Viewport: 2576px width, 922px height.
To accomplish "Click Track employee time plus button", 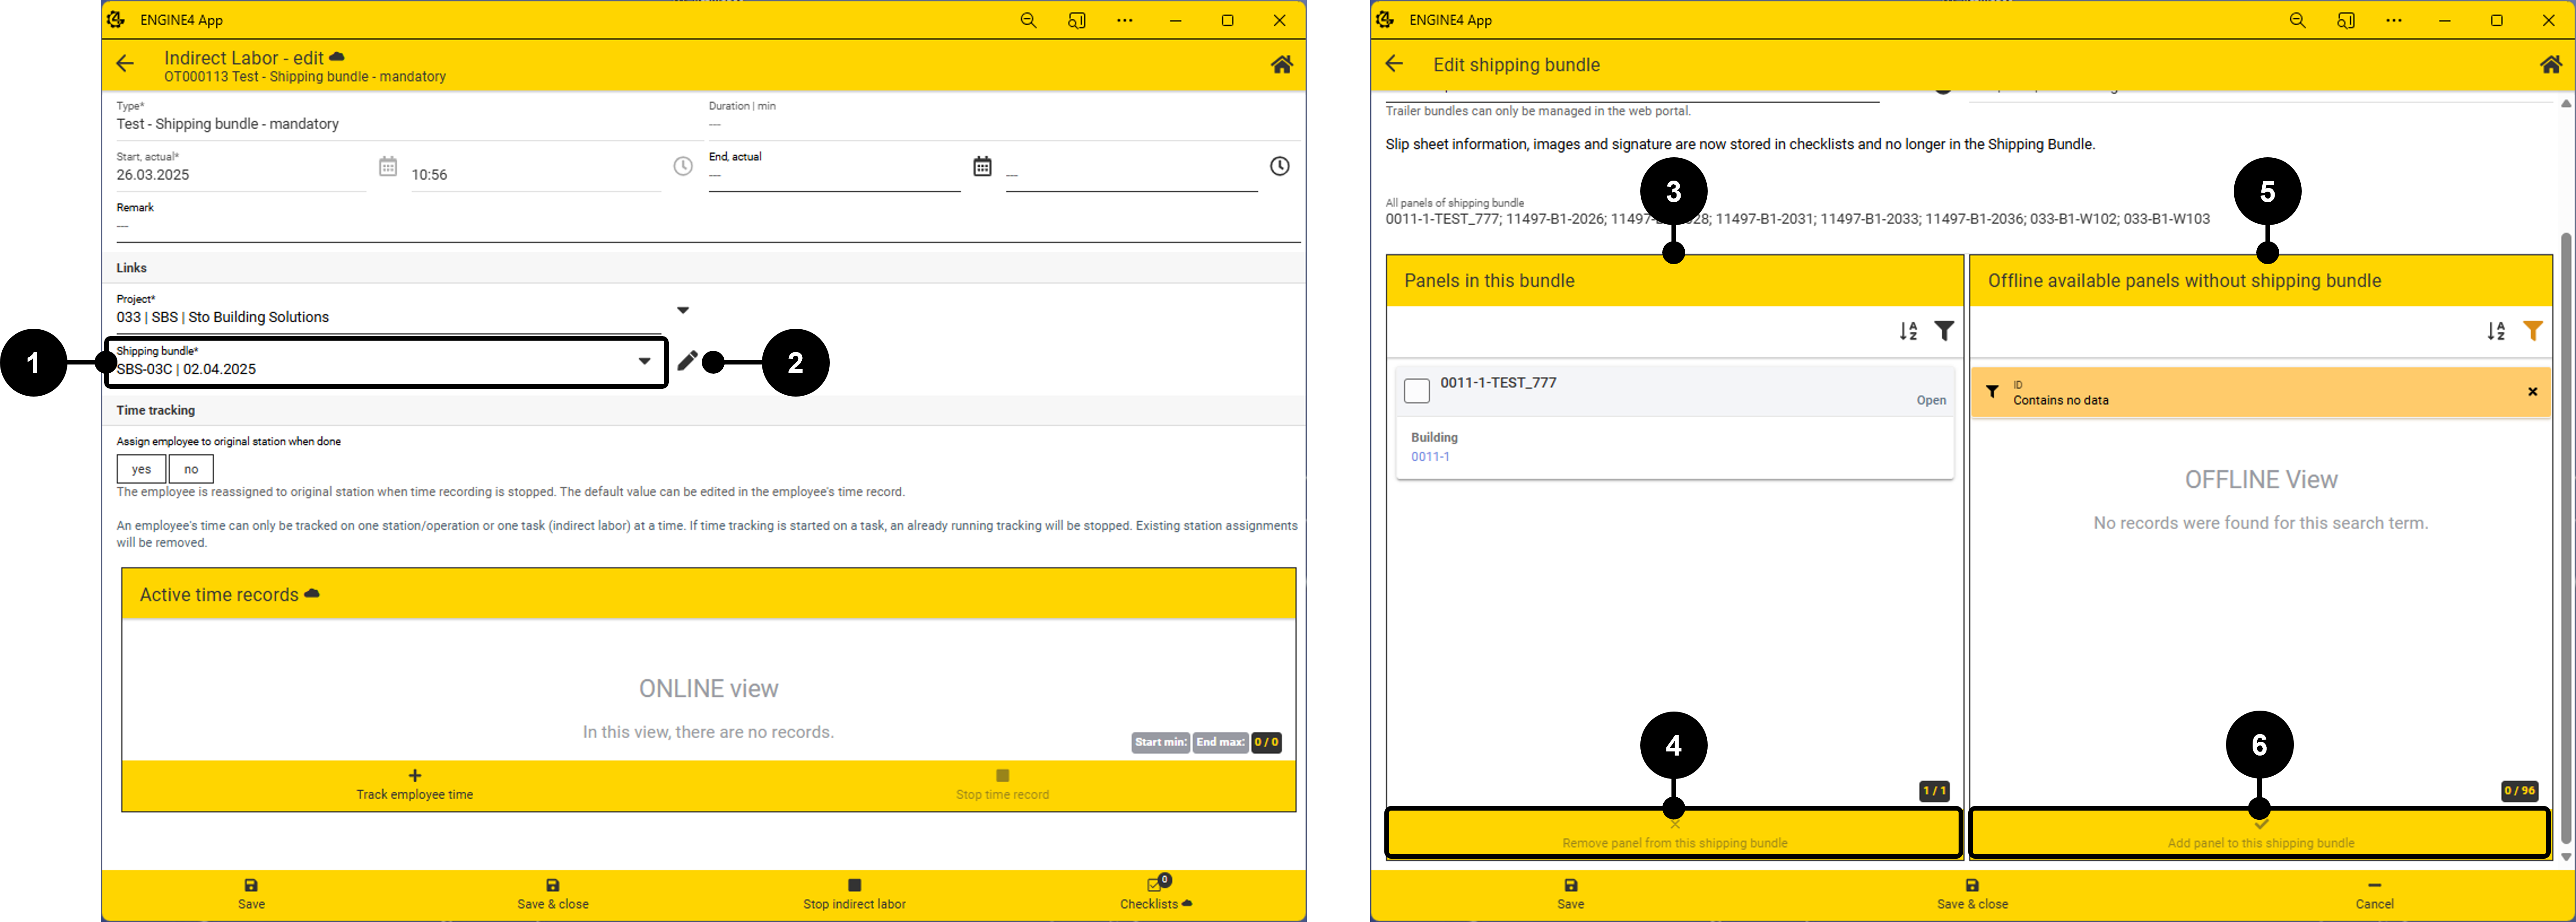I will coord(415,785).
